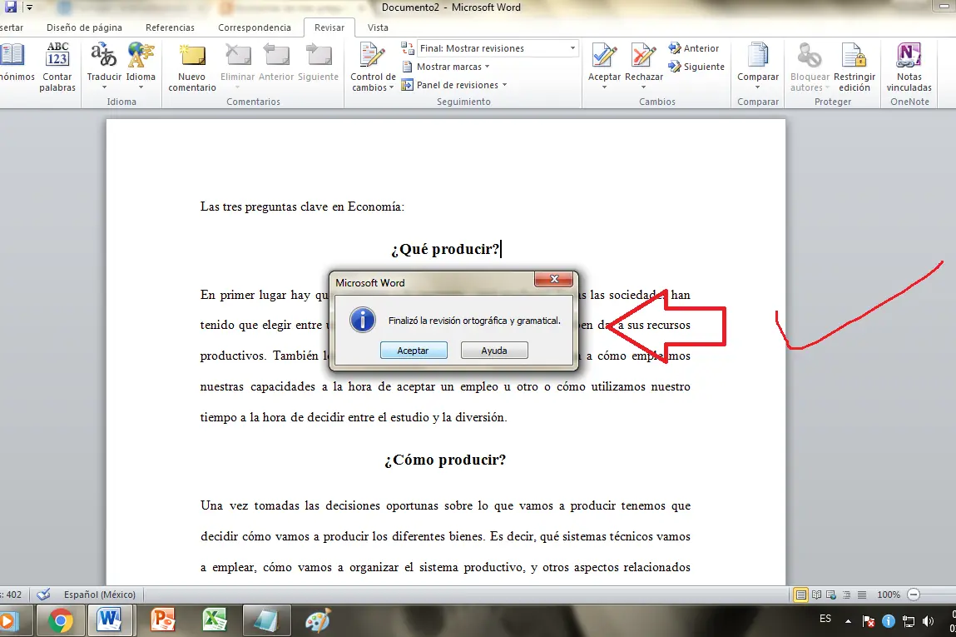Click Bloquear autores icon
956x637 pixels.
(810, 55)
